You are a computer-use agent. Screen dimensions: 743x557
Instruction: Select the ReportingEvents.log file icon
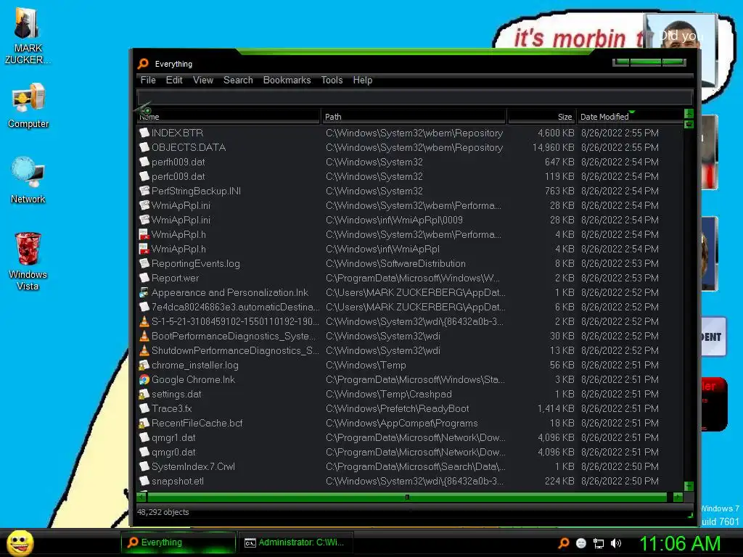(144, 263)
